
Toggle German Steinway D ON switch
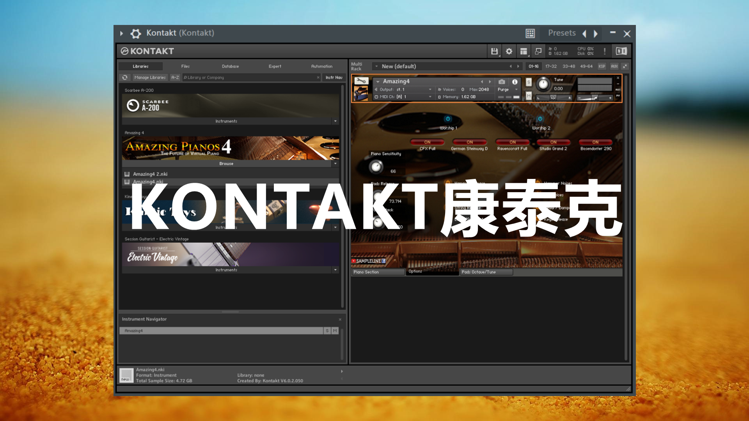470,142
